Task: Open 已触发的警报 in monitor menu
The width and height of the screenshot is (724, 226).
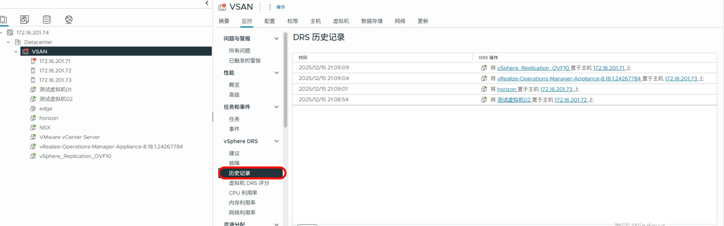Action: (244, 61)
